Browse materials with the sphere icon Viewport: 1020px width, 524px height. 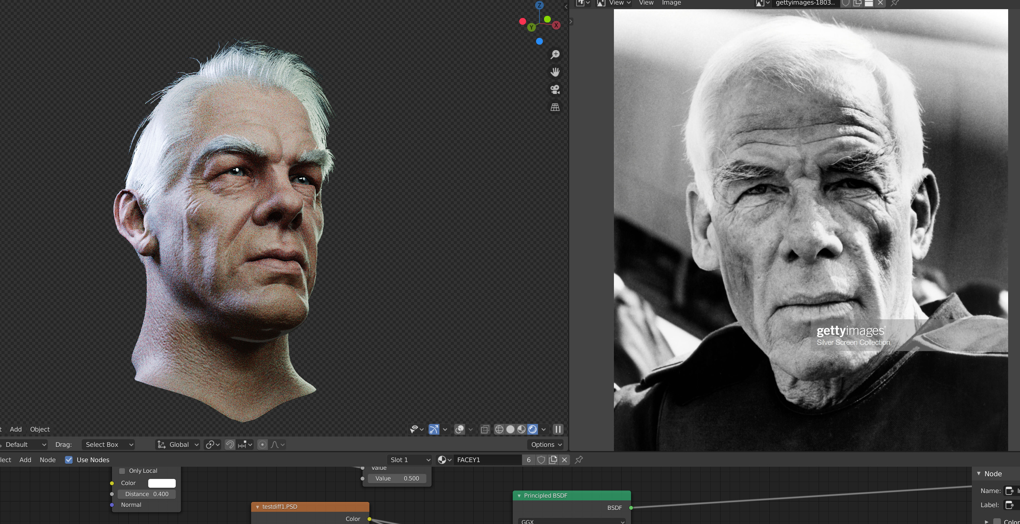pyautogui.click(x=444, y=460)
